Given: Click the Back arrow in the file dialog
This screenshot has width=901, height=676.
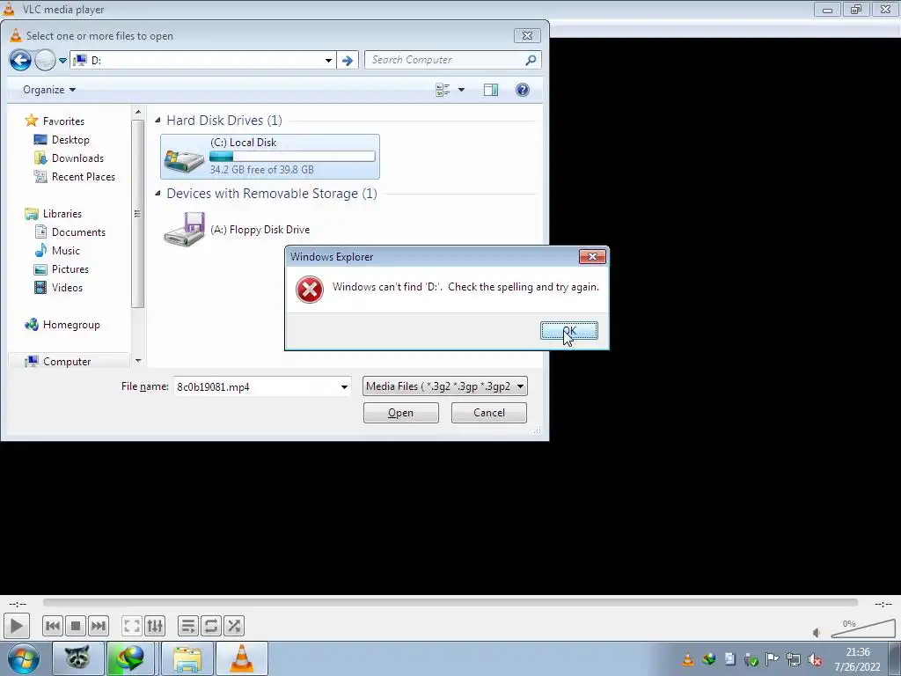Looking at the screenshot, I should (x=21, y=60).
